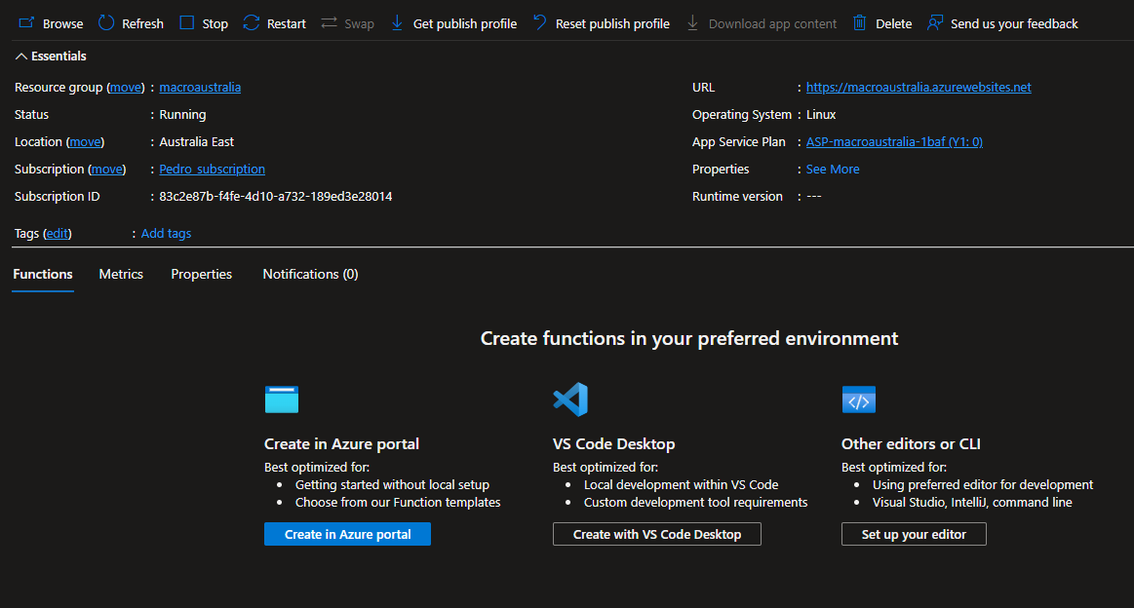
Task: Click the Refresh circular arrow icon
Action: pyautogui.click(x=106, y=23)
